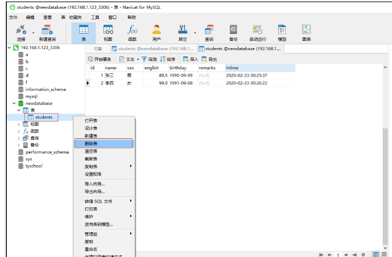Open 新建查询 (New Query) from toolbar
The width and height of the screenshot is (392, 257).
click(47, 32)
